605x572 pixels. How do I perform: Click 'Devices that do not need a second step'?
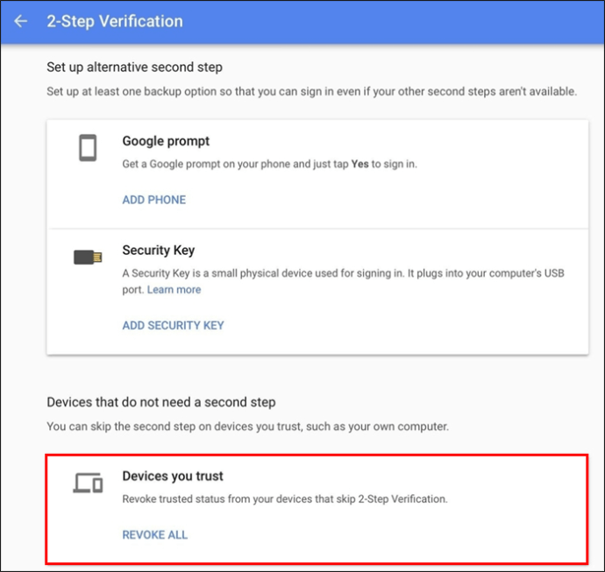pos(161,402)
